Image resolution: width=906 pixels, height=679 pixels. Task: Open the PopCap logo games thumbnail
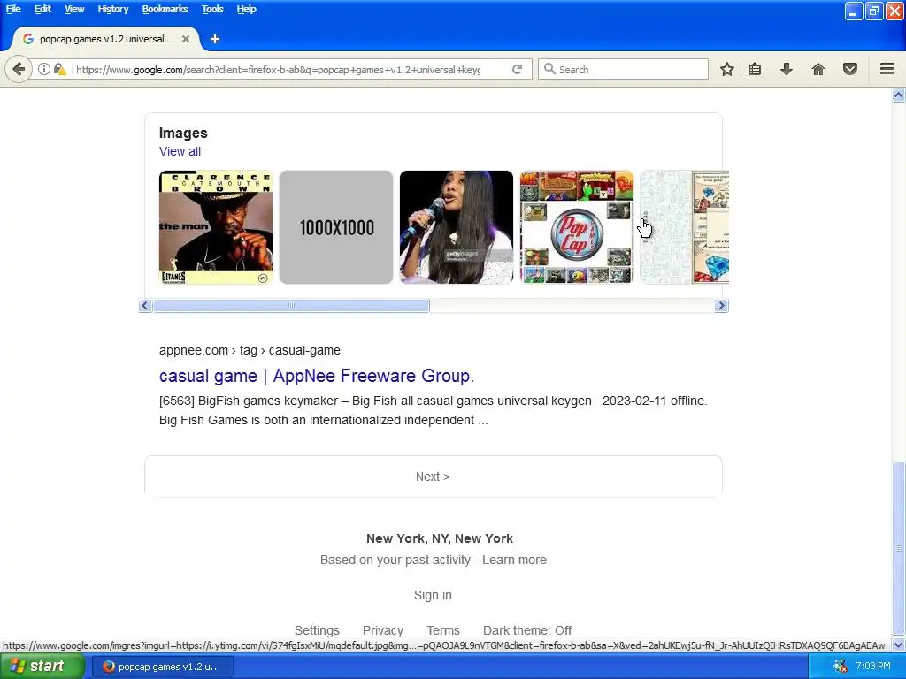577,227
